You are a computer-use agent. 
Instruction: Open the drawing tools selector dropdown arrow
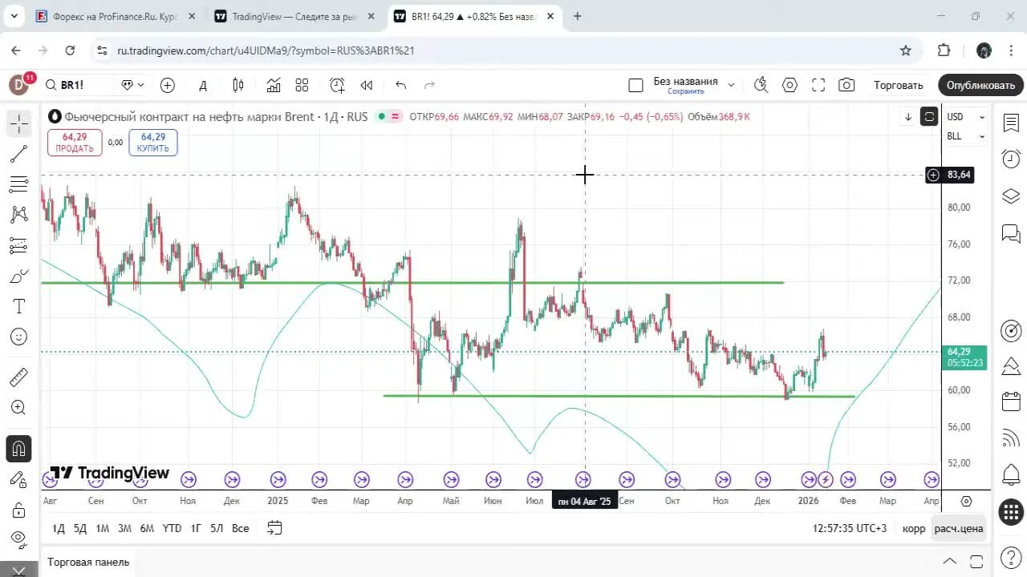[x=140, y=85]
